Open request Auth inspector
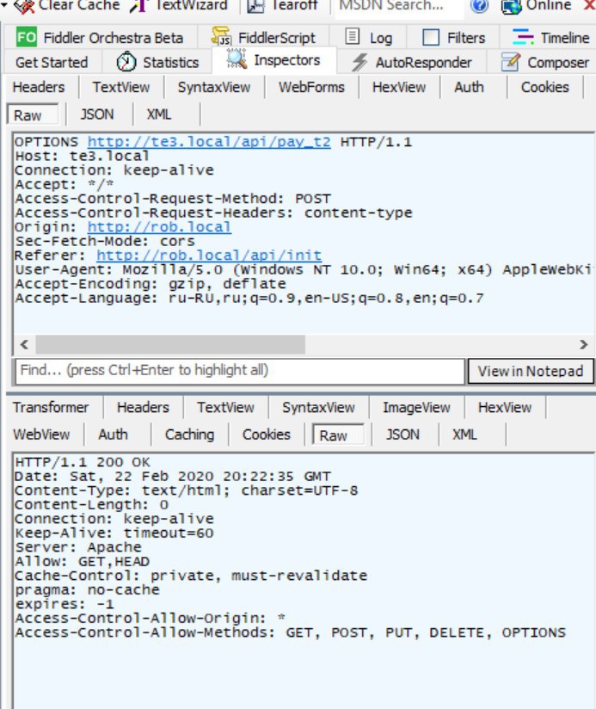 [469, 87]
